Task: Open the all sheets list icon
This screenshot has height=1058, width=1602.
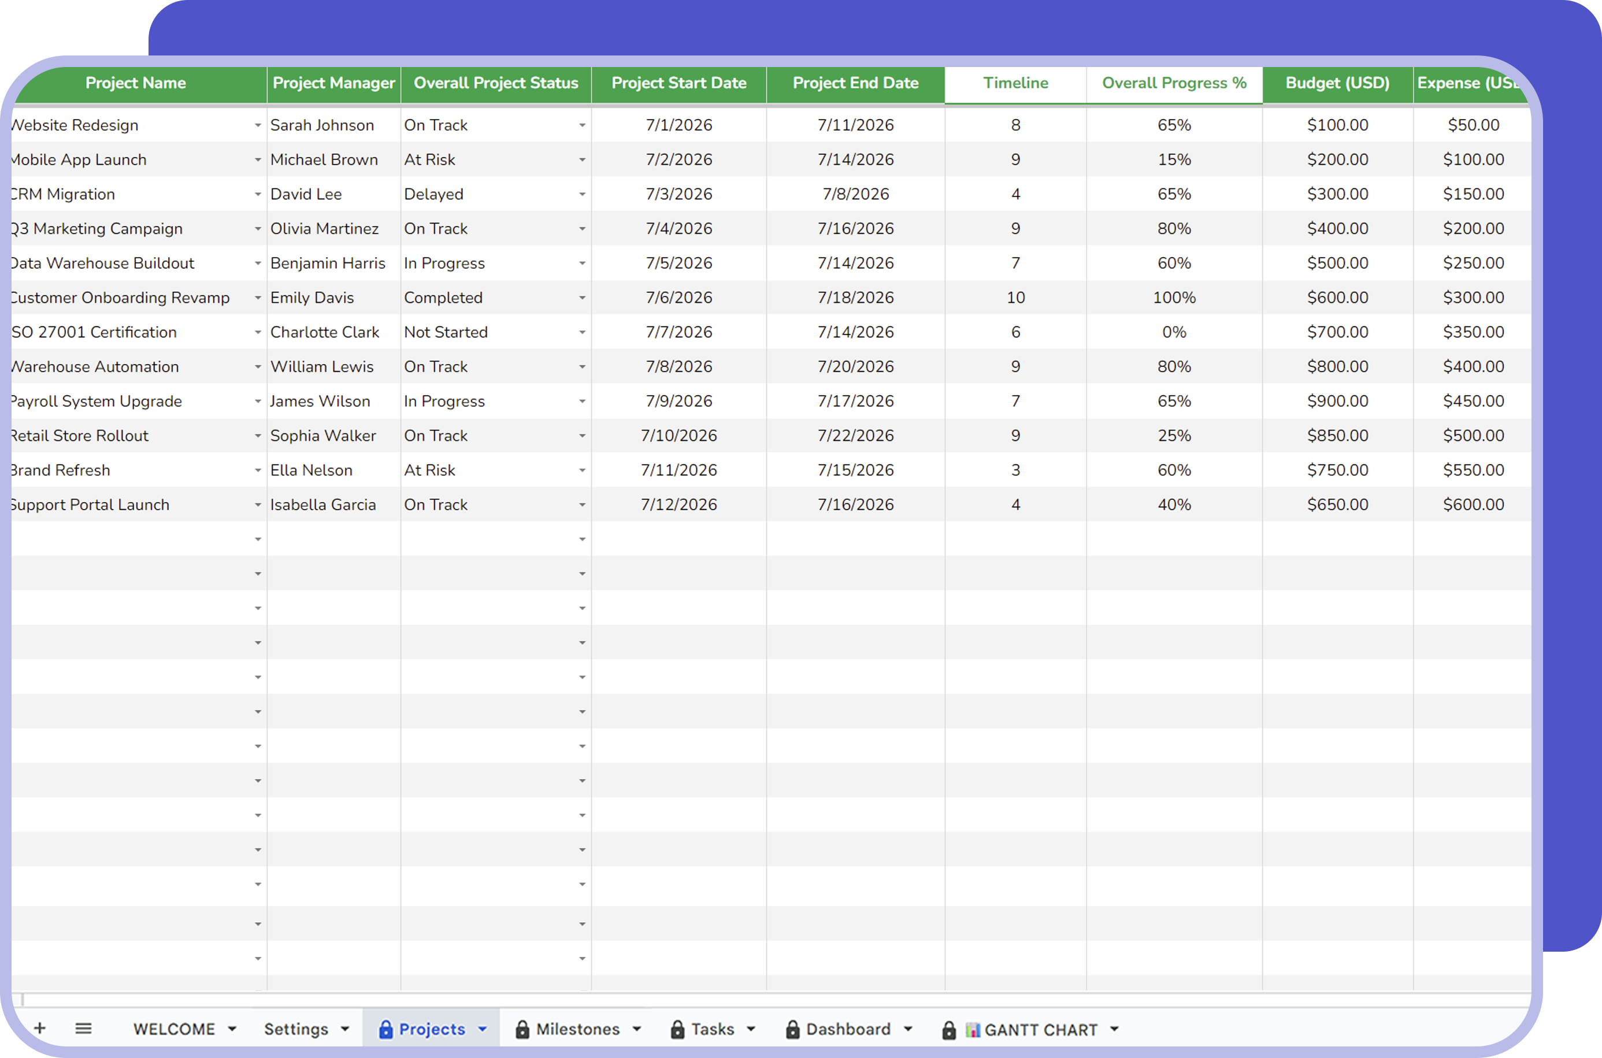Action: click(84, 1029)
